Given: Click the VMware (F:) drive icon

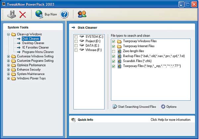Looking at the screenshot, I should click(x=82, y=50).
